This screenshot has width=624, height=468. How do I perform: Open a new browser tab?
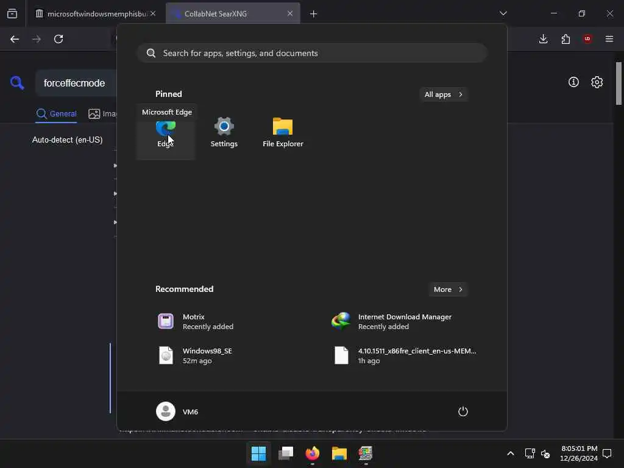(314, 14)
